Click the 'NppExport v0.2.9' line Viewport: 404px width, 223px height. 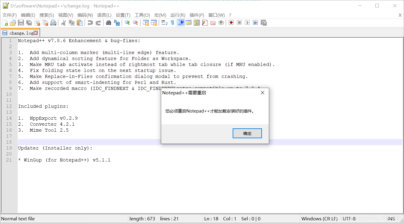pos(54,118)
